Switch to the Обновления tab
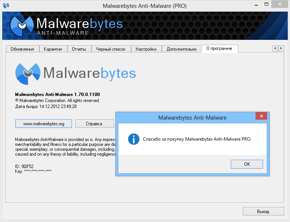Viewport: 290px width, 222px height. pyautogui.click(x=22, y=49)
